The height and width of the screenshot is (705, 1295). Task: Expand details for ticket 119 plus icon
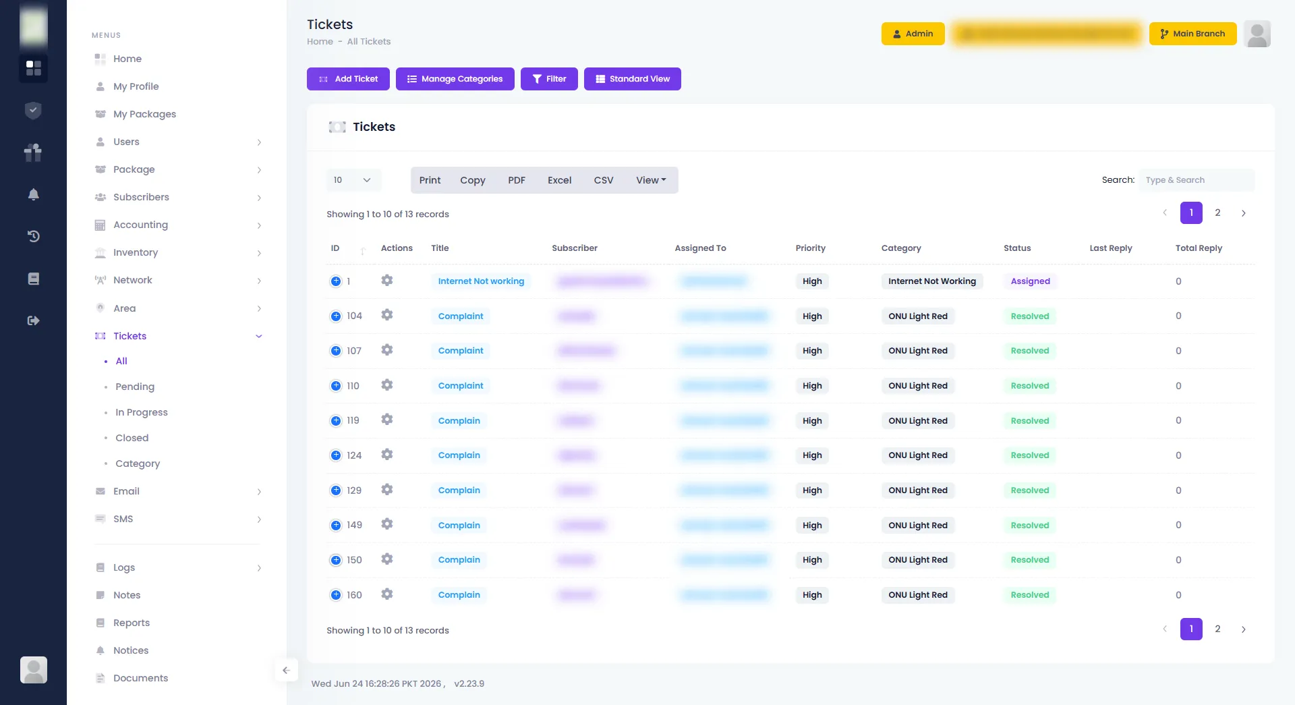pos(336,420)
